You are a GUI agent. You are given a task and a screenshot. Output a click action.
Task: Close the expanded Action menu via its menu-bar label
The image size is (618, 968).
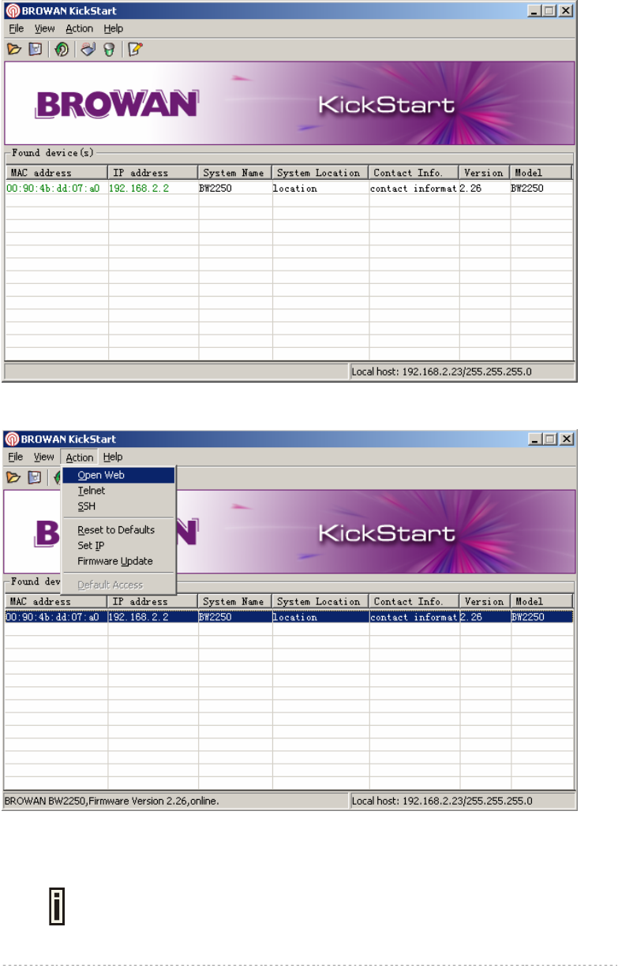coord(79,457)
